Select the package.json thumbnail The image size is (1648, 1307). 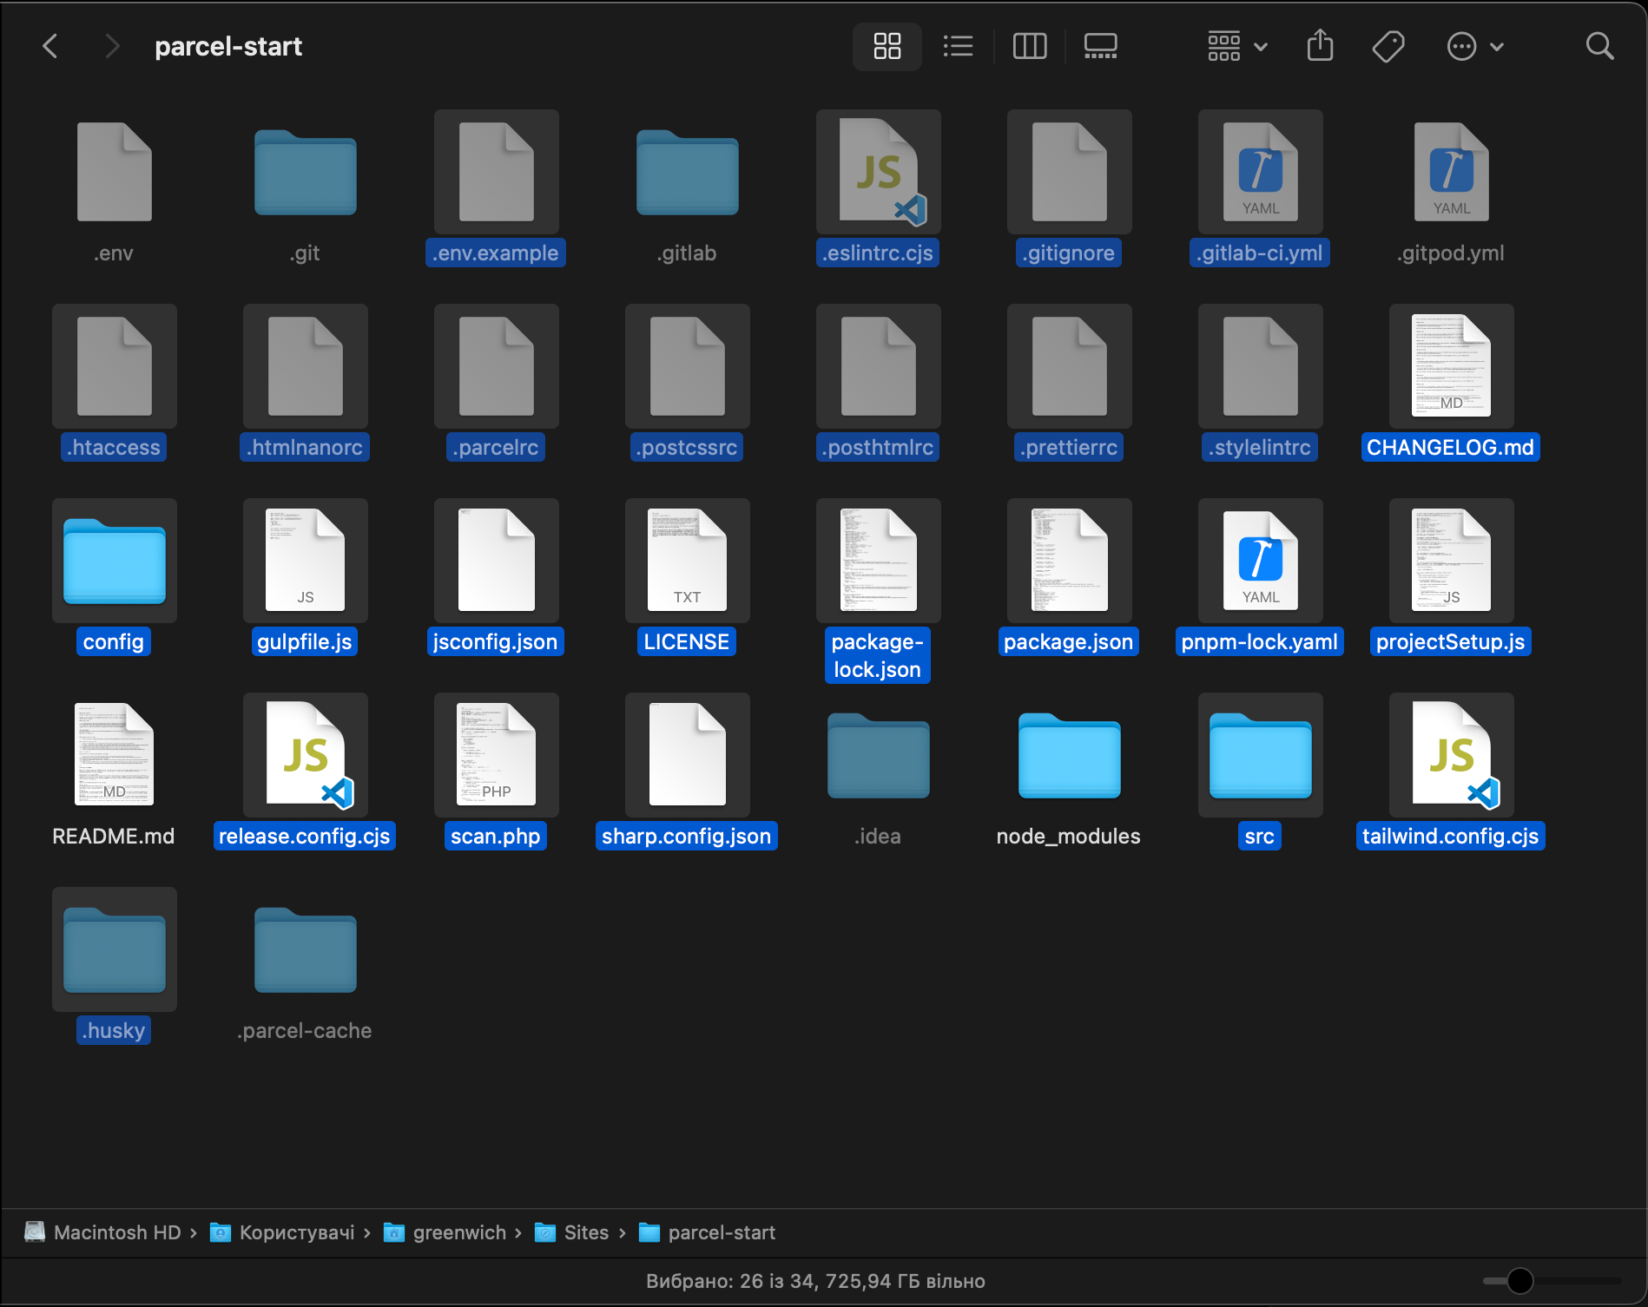tap(1070, 561)
